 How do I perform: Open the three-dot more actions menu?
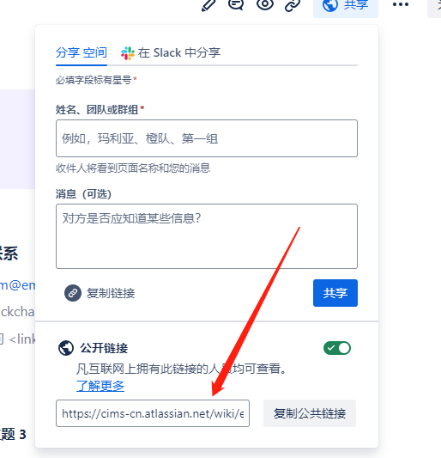click(x=401, y=4)
